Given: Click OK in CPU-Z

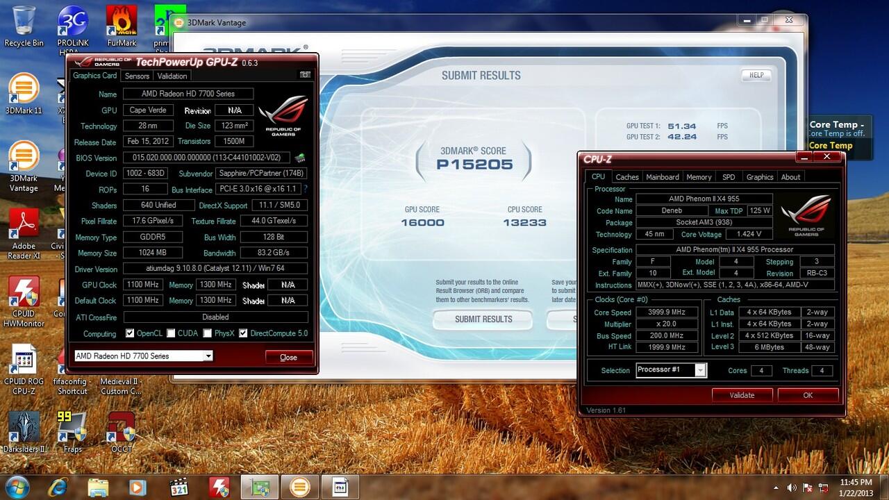Looking at the screenshot, I should coord(808,395).
